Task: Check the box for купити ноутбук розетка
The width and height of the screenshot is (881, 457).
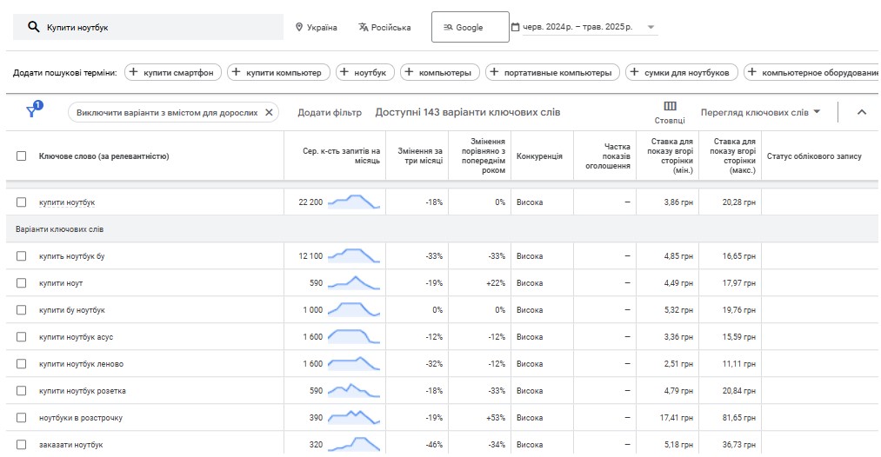Action: pos(22,391)
